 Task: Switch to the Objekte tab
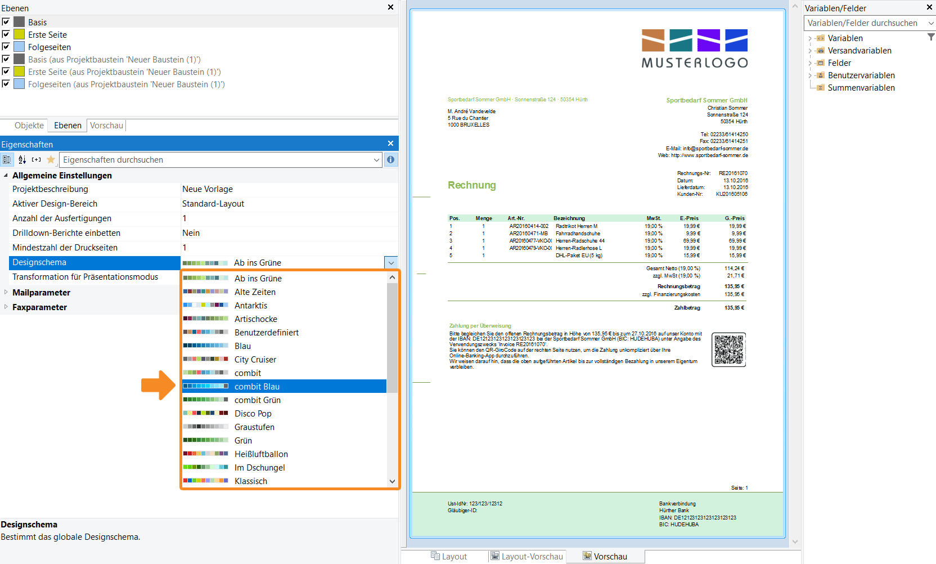(29, 126)
